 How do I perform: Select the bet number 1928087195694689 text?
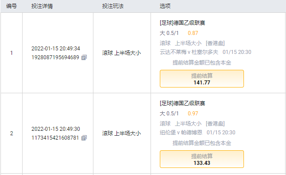(55, 57)
